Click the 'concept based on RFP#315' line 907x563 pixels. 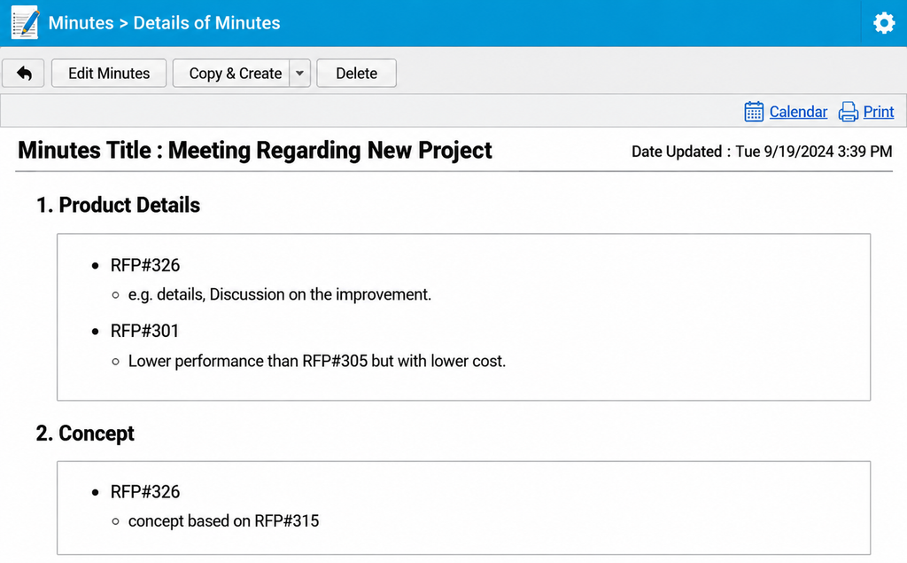(x=223, y=520)
